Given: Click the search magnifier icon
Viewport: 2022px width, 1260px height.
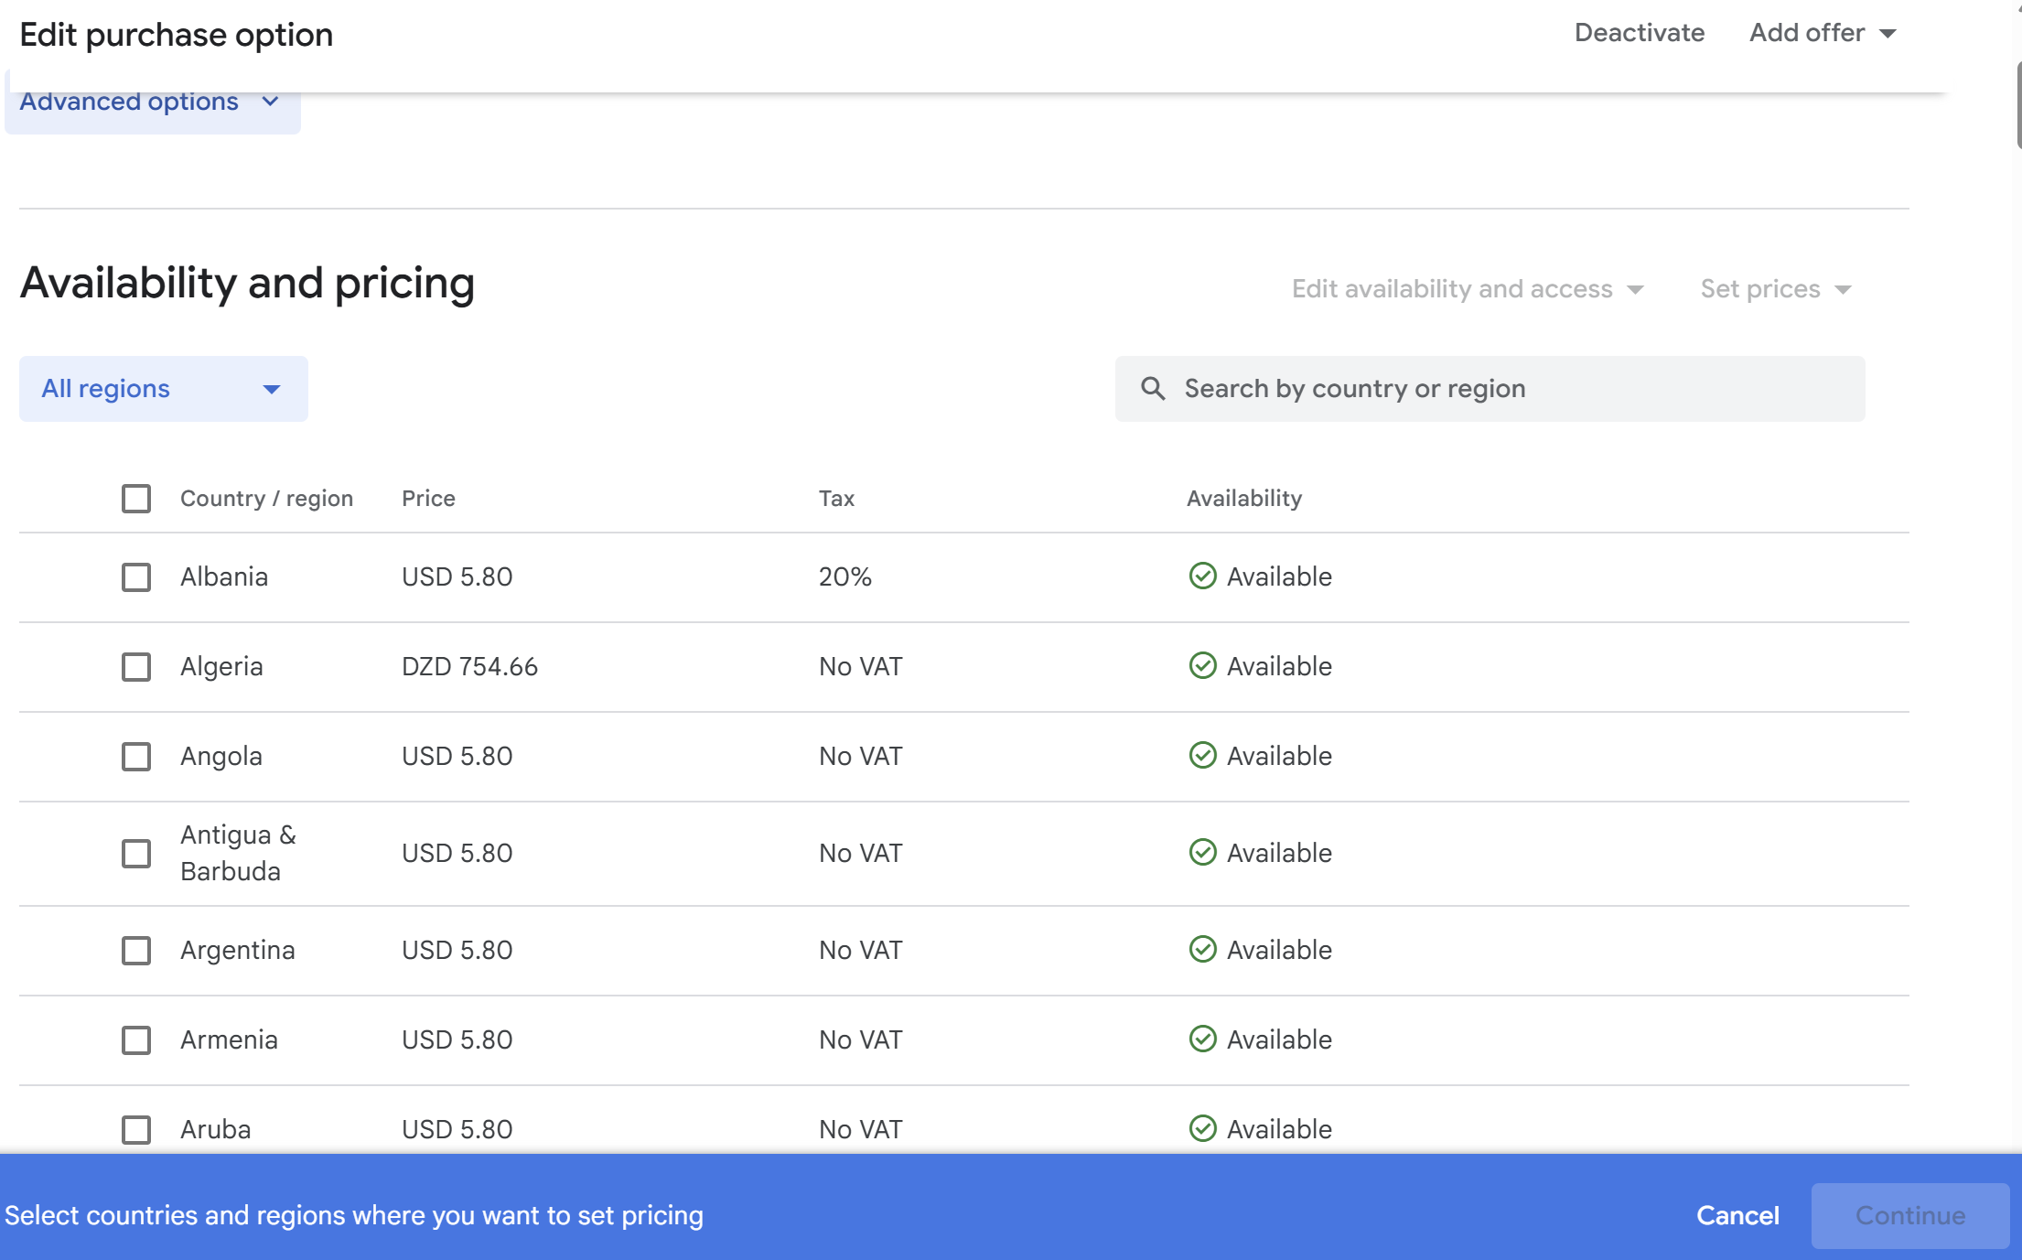Looking at the screenshot, I should [x=1153, y=389].
